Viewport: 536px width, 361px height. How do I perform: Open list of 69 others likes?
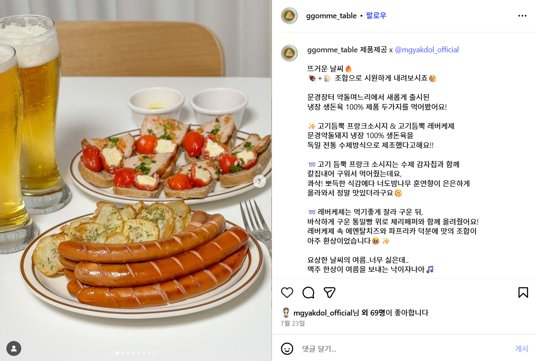pos(373,313)
